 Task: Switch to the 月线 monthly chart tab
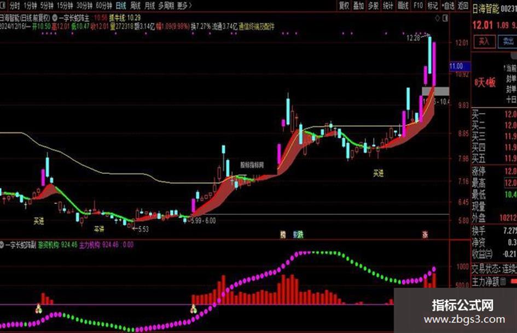click(150, 5)
